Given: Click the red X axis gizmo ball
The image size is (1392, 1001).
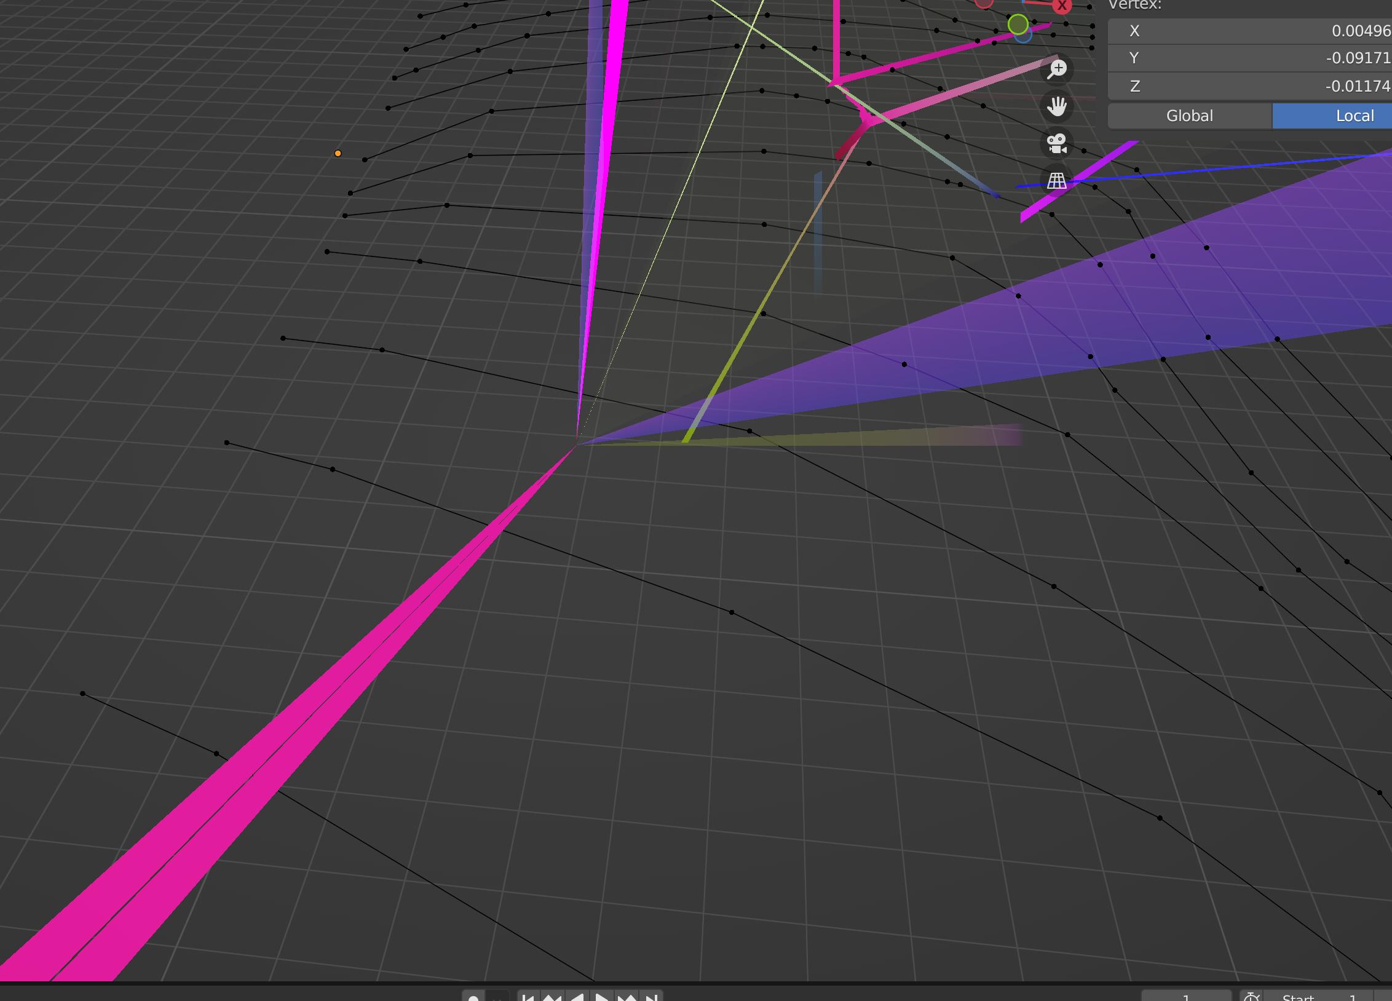Looking at the screenshot, I should [1062, 6].
